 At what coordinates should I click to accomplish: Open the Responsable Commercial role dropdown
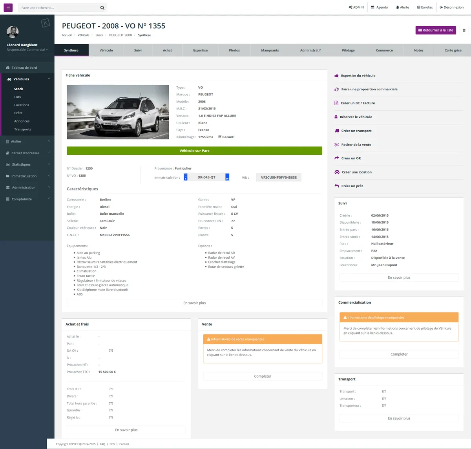pos(27,50)
